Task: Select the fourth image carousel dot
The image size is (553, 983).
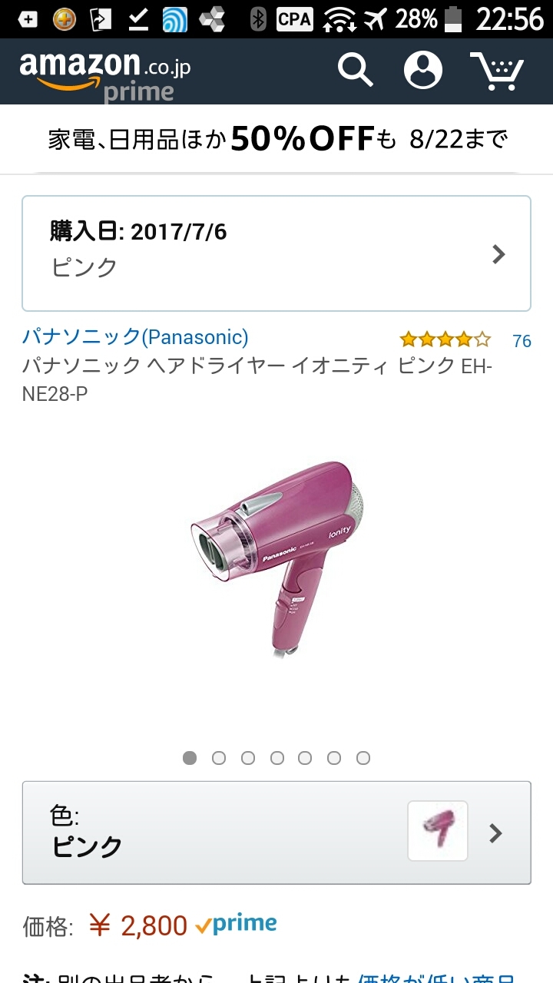Action: click(x=277, y=758)
